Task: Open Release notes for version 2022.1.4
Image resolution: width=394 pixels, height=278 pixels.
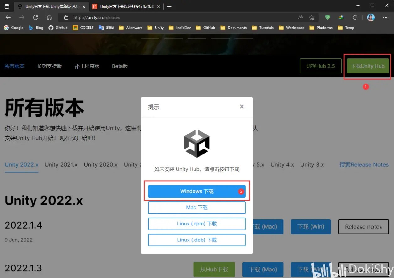Action: [364, 227]
